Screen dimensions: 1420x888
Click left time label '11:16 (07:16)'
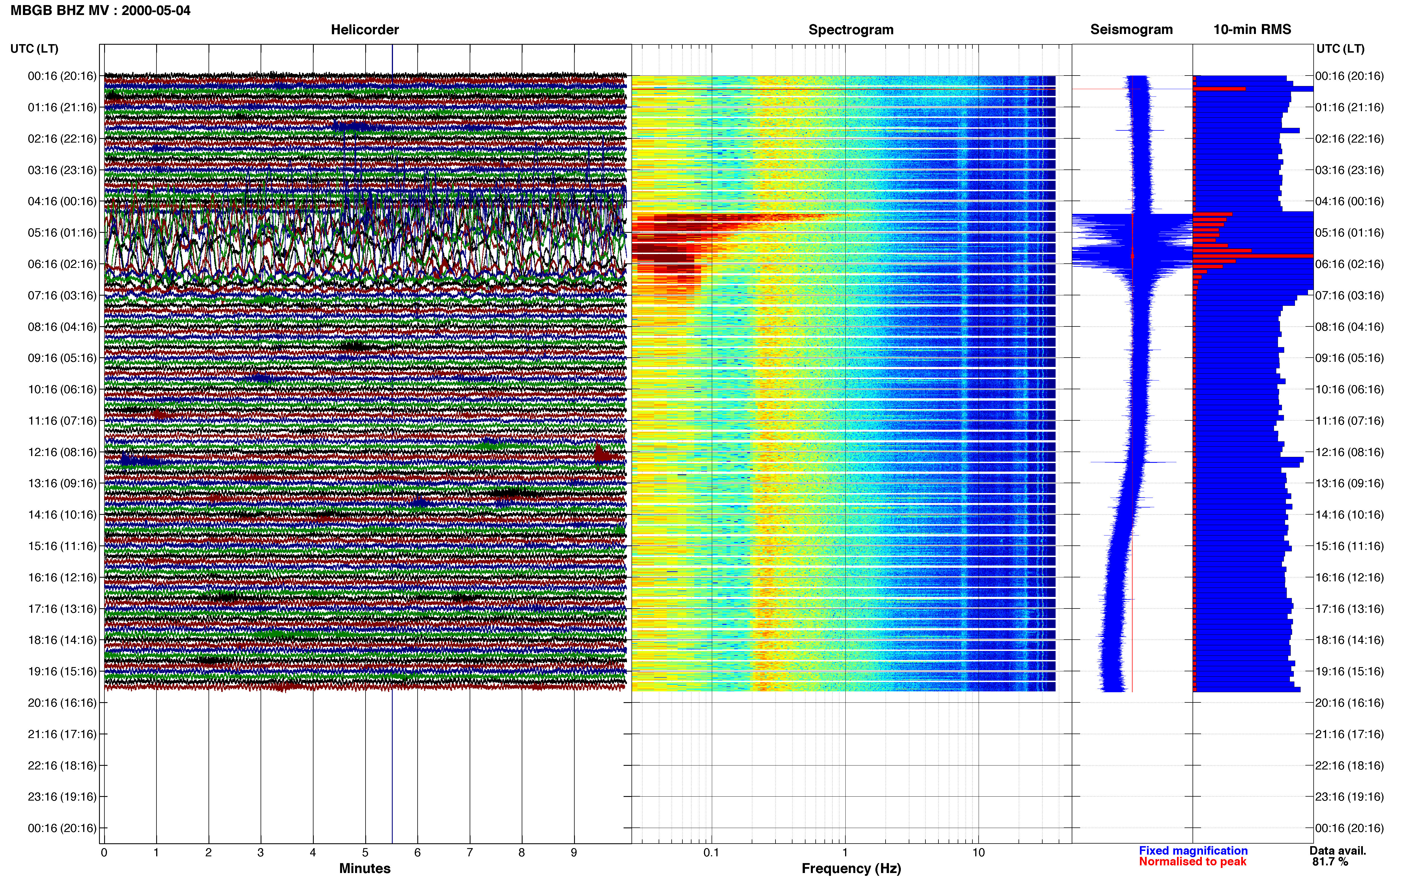62,420
